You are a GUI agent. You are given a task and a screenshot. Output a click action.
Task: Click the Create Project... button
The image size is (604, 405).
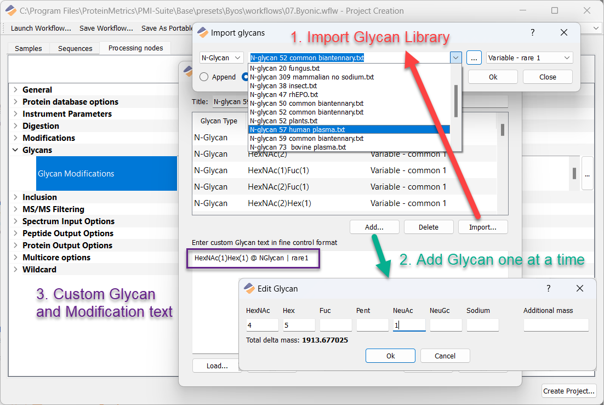click(568, 391)
